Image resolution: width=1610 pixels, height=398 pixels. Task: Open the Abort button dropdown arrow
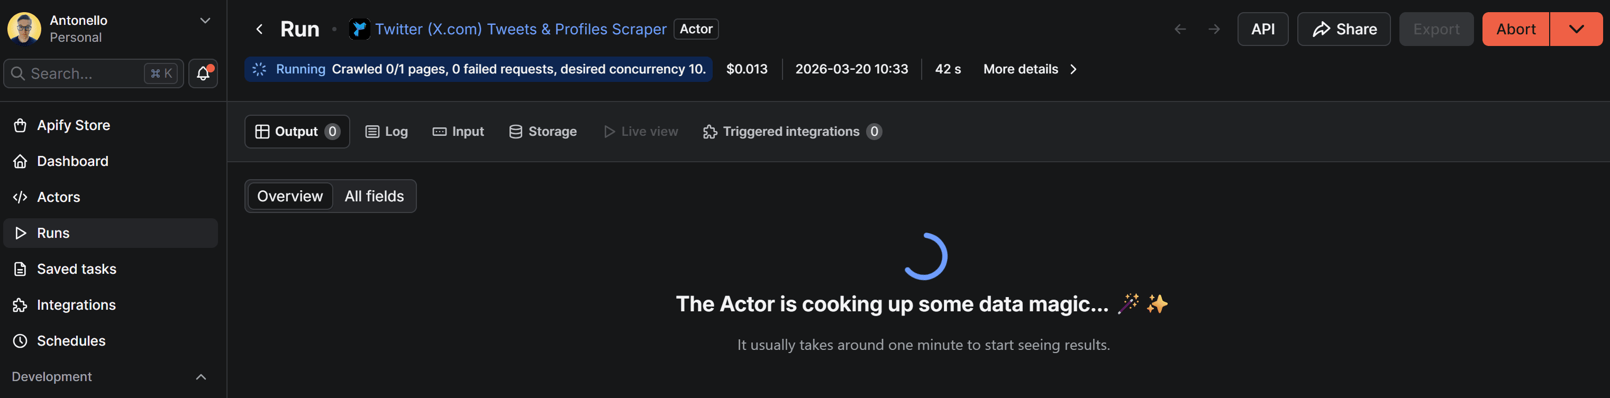(1576, 29)
